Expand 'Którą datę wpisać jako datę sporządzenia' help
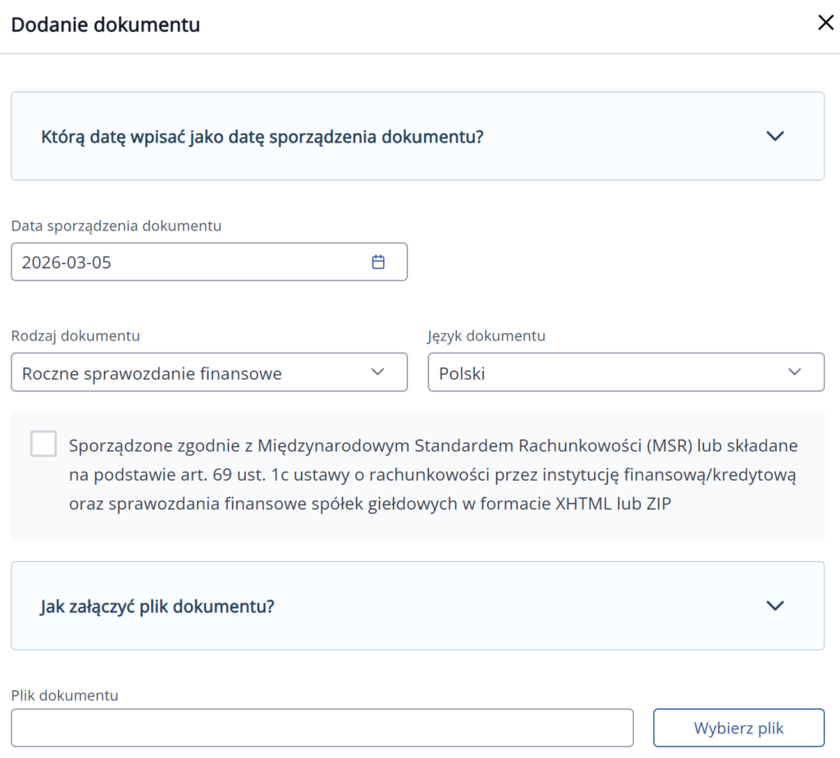Viewport: 840px width, 758px height. pos(262,136)
